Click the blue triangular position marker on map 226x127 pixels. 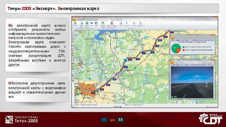[x=125, y=60]
